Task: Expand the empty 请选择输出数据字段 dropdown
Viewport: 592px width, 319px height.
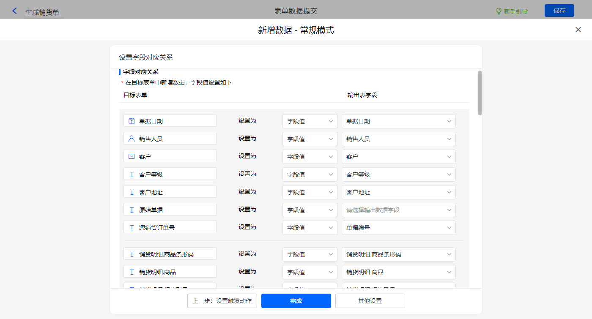Action: click(398, 210)
